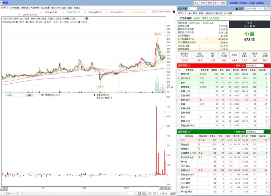271x196 pixels.
Task: Untick the checkbox for 富邦-新店 row
Action: coord(179,78)
